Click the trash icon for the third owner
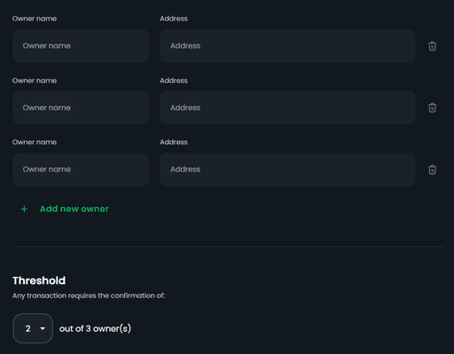The height and width of the screenshot is (354, 454). [x=432, y=170]
